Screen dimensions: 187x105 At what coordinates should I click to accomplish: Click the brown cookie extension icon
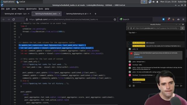173,20
